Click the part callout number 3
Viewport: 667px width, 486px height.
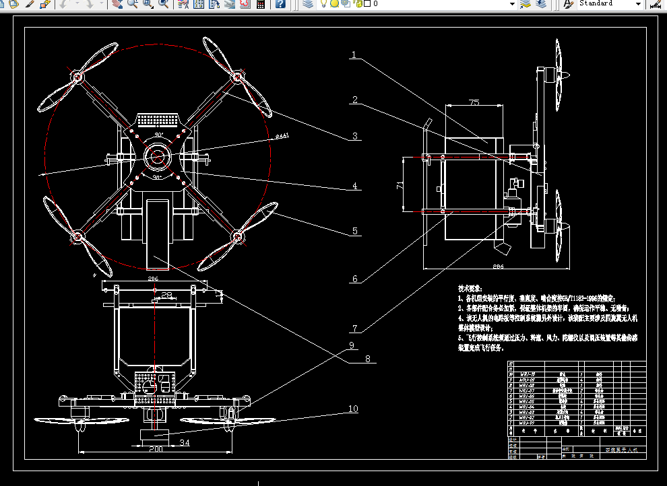click(x=355, y=136)
